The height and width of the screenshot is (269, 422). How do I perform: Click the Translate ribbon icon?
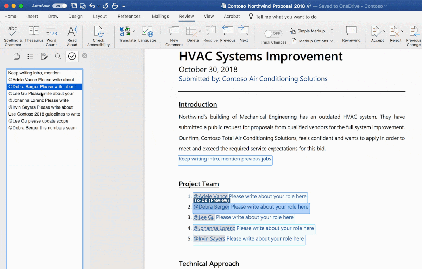coord(125,31)
